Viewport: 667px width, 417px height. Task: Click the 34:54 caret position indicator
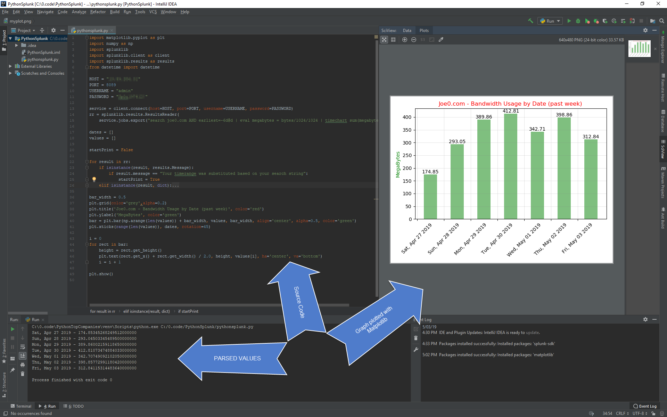607,414
